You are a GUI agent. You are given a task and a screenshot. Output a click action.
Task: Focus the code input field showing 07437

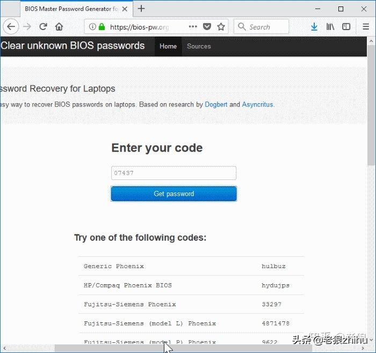click(173, 173)
